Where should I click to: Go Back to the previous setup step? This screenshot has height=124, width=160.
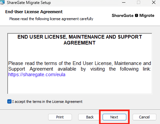tap(90, 117)
